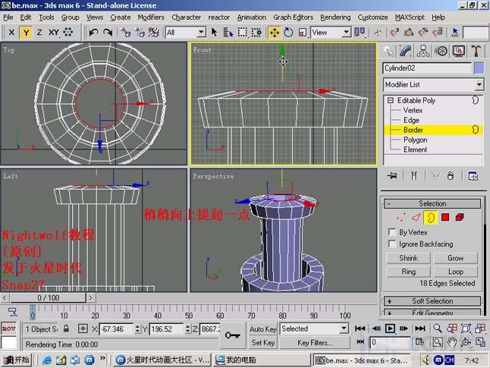Select the Zoom magnifier viewport tool

point(438,329)
